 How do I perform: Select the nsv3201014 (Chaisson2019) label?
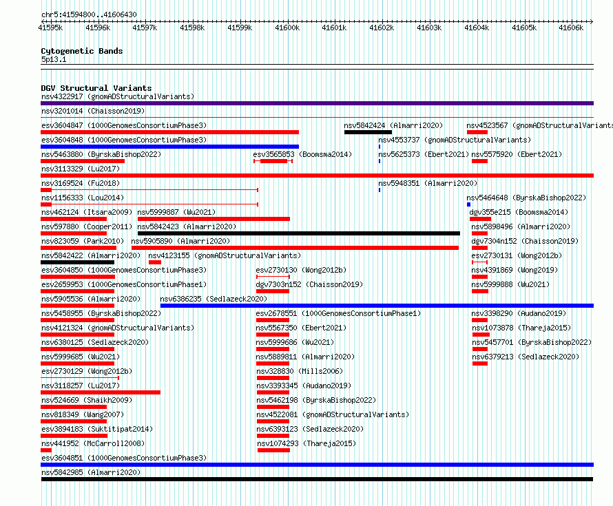93,111
